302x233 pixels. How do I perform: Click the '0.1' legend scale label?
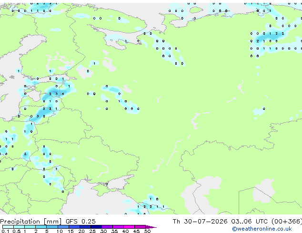coord(6,231)
